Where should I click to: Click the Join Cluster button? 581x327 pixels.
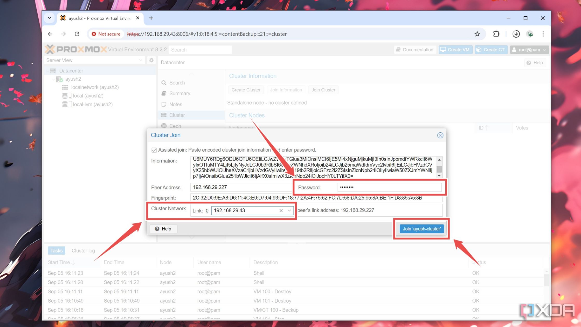pos(323,90)
